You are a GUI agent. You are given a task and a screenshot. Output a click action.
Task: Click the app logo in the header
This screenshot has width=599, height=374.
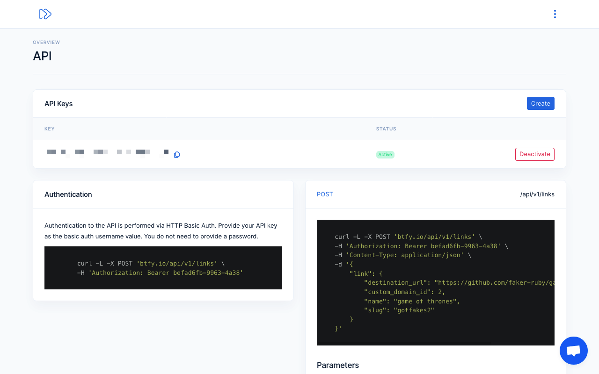tap(45, 14)
